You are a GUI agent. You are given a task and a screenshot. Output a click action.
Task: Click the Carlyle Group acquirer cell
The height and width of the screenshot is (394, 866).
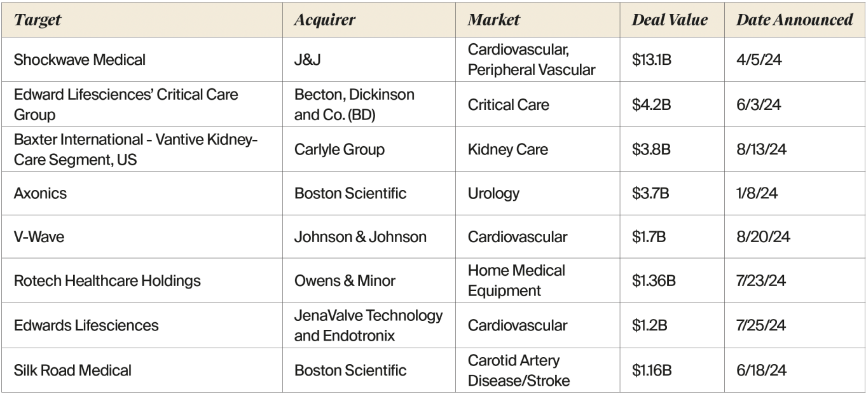340,149
